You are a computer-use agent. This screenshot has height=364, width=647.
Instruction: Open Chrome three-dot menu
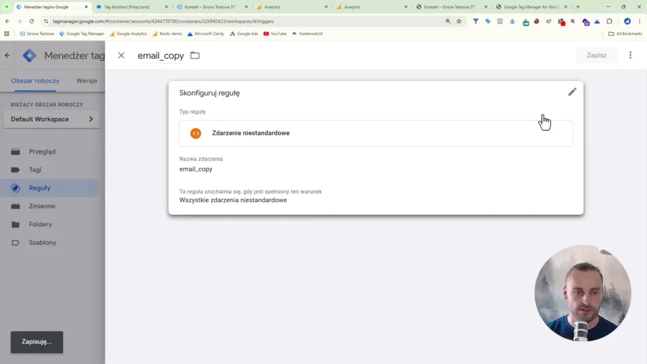639,21
